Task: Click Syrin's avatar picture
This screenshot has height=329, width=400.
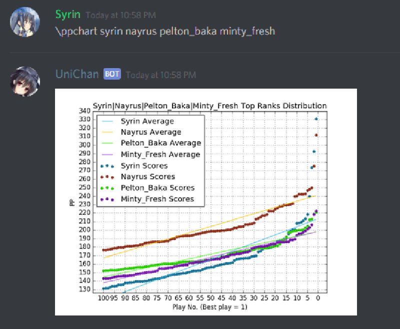Action: pyautogui.click(x=24, y=22)
